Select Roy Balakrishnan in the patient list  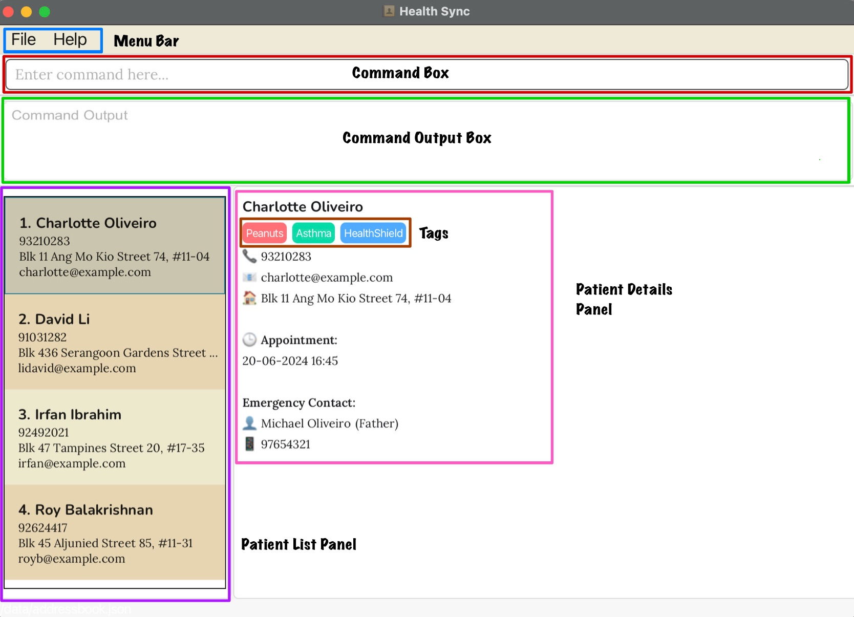click(115, 533)
